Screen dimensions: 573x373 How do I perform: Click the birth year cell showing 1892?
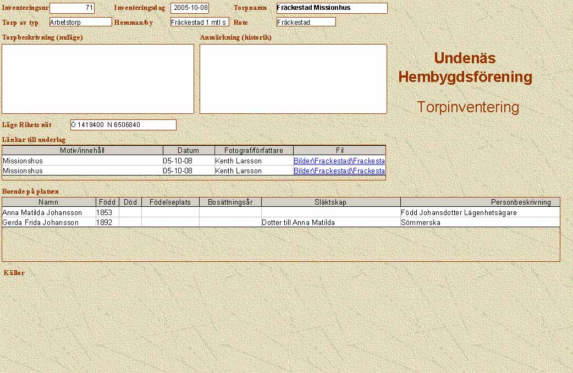[107, 222]
